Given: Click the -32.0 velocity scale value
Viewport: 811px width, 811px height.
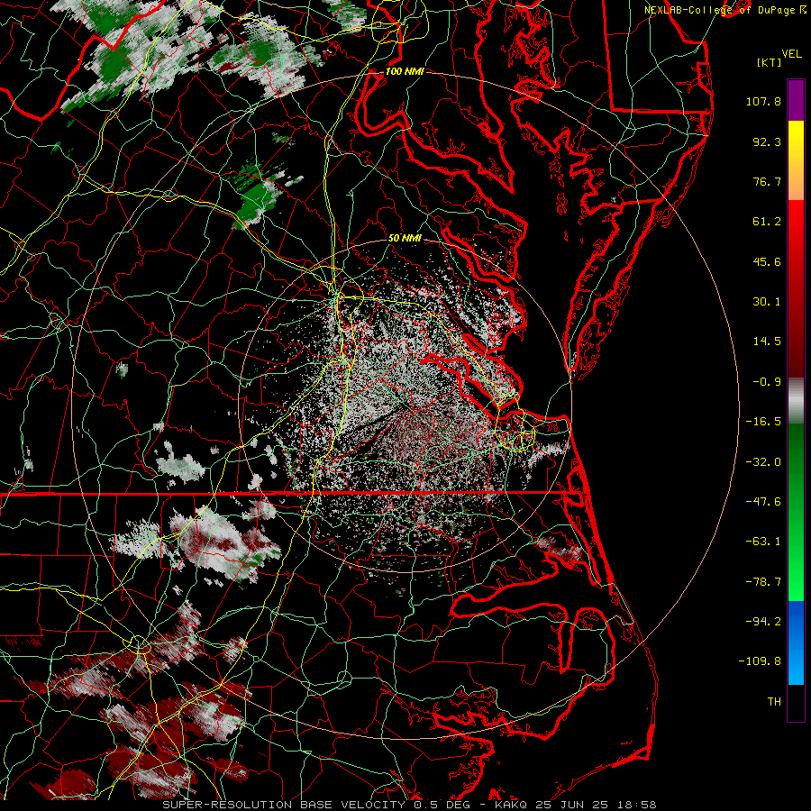Looking at the screenshot, I should point(763,461).
